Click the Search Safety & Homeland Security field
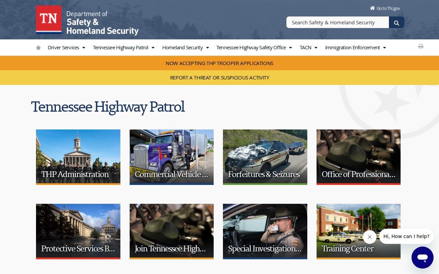The image size is (439, 274). [x=337, y=23]
